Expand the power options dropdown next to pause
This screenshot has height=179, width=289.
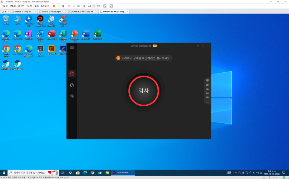[x=57, y=6]
